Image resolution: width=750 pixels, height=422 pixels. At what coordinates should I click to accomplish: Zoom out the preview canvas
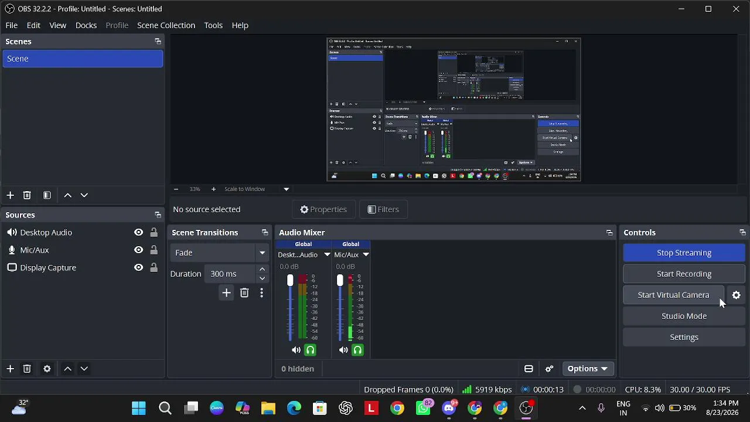click(176, 189)
